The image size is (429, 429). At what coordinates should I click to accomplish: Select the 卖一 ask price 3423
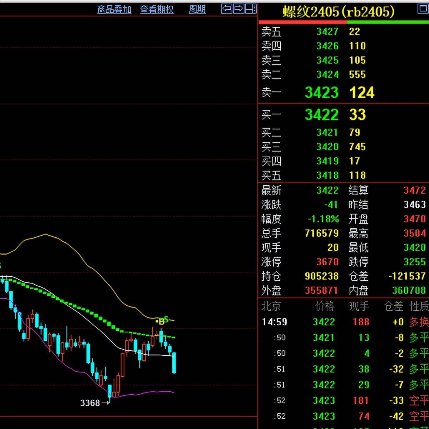point(321,93)
